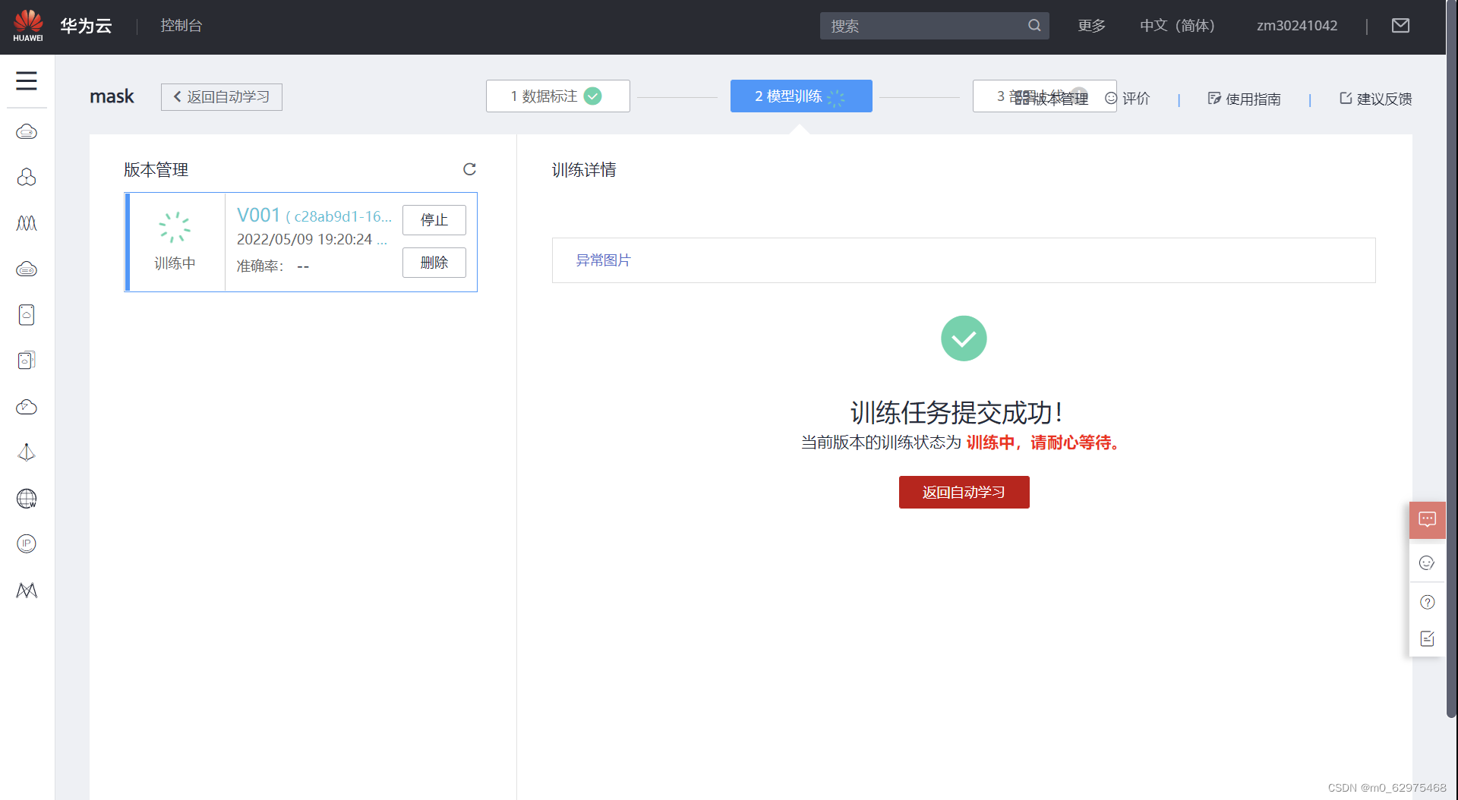Open the cloud gauge sidebar icon

point(27,407)
